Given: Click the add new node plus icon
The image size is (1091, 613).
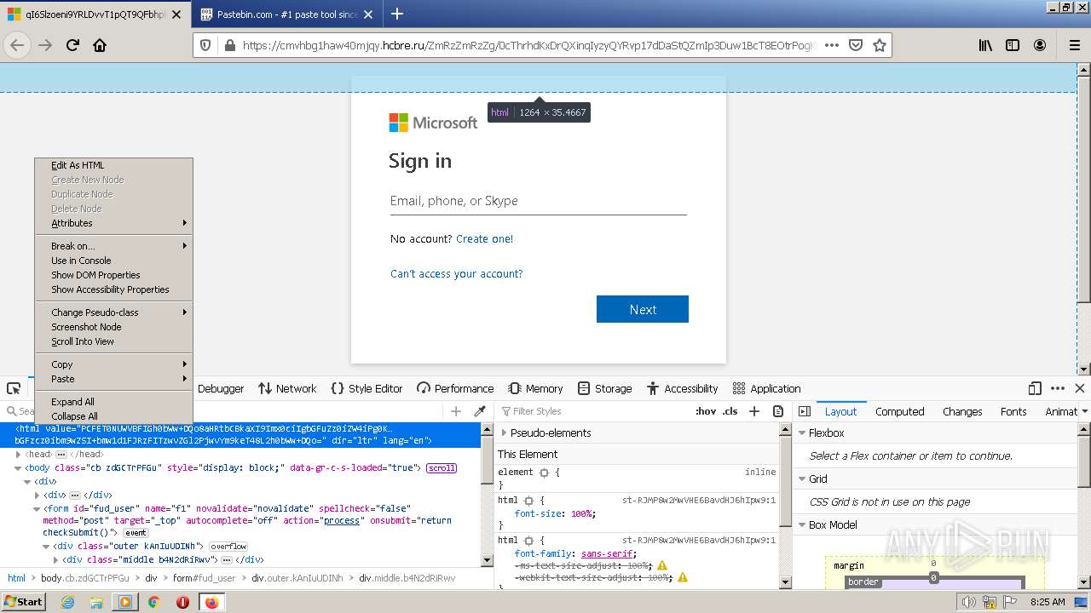Looking at the screenshot, I should tap(456, 411).
